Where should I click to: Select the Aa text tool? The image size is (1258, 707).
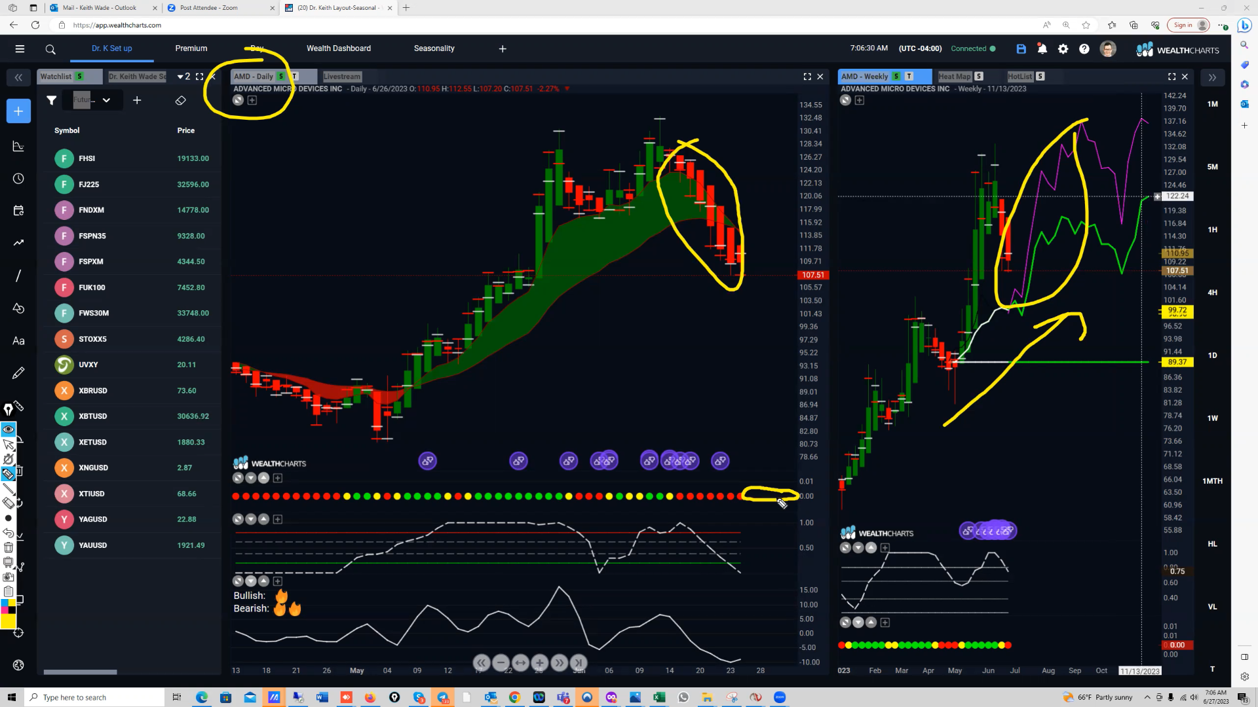pyautogui.click(x=18, y=340)
